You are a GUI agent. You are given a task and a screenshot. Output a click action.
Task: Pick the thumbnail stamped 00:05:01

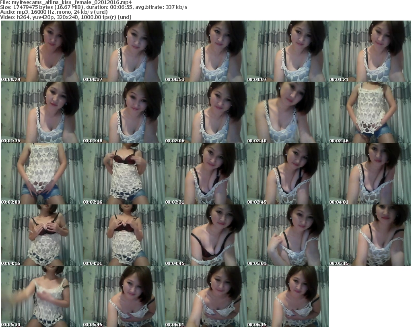coord(288,235)
